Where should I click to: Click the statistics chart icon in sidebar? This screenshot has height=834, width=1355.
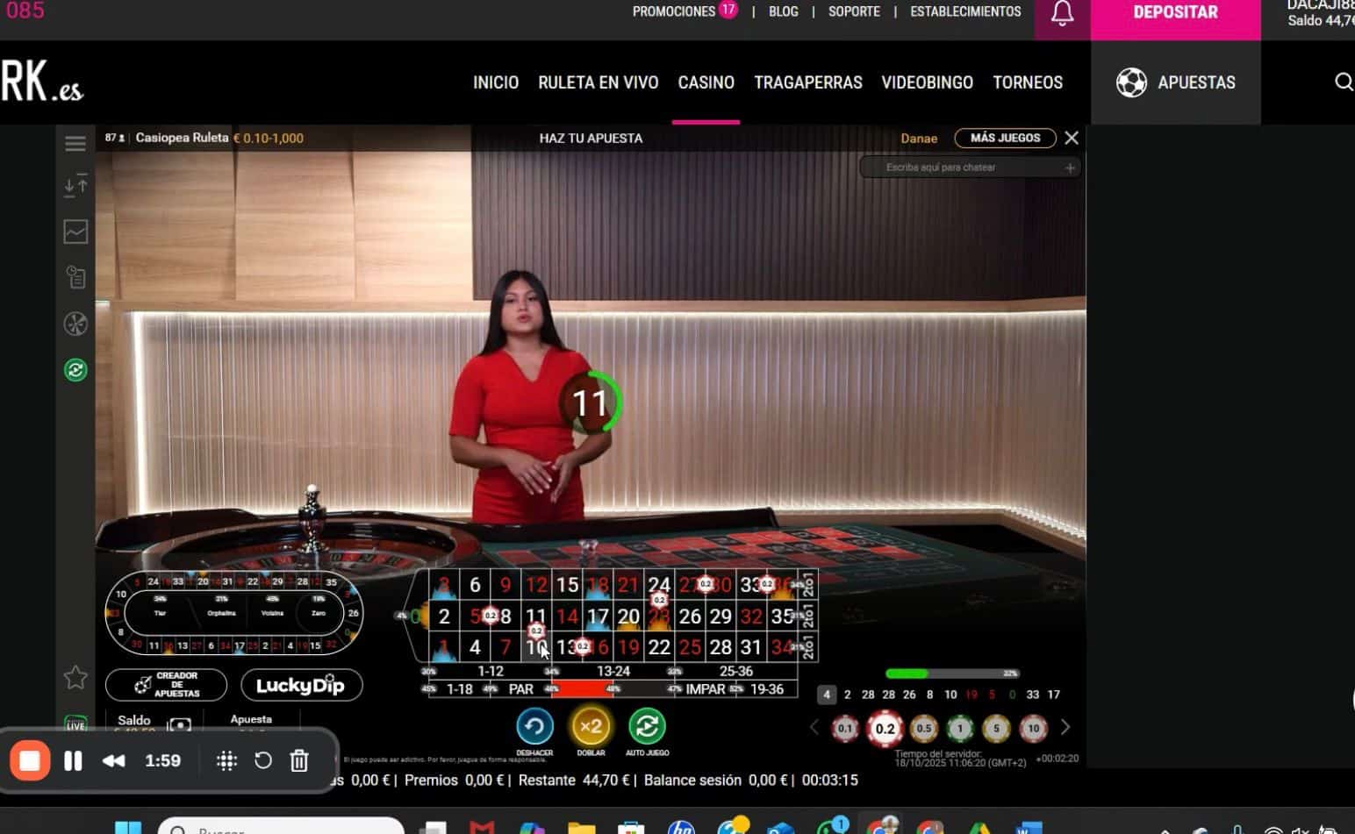click(75, 232)
